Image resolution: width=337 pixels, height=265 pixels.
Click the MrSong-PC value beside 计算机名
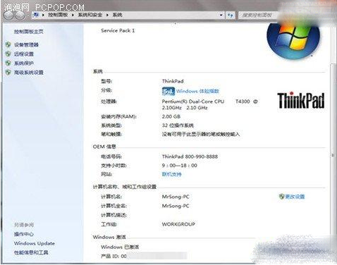(176, 197)
